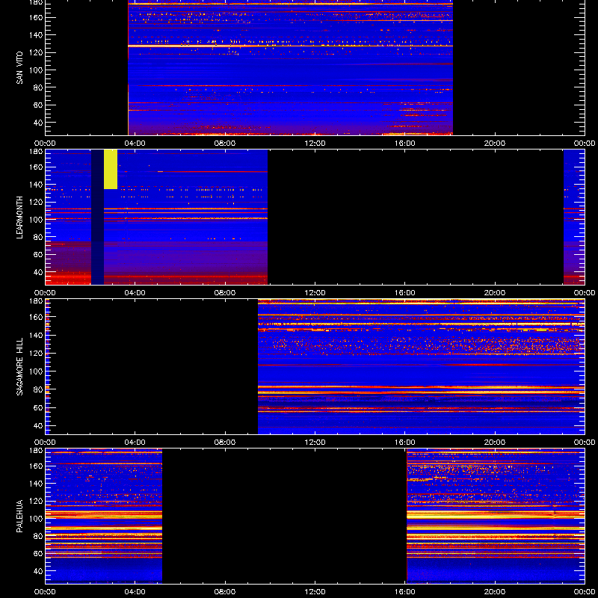Click the 40 frequency tick on Sagamore Hill axis

(x=38, y=425)
